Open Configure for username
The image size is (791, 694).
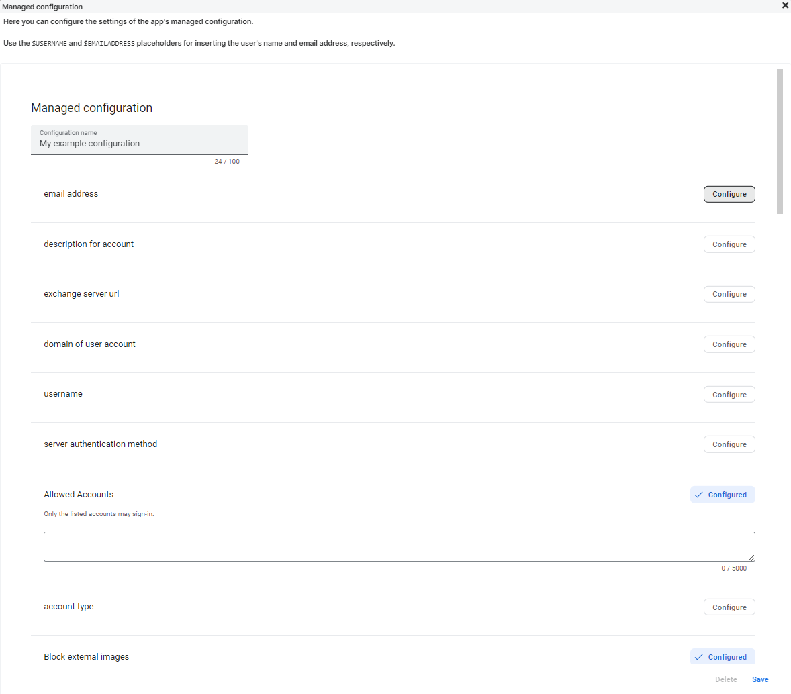point(729,394)
